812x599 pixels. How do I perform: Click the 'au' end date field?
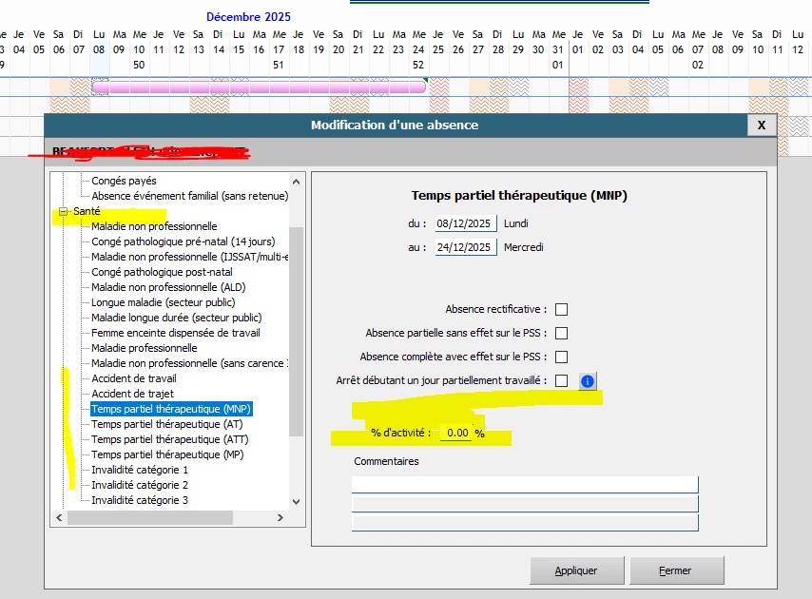click(465, 247)
